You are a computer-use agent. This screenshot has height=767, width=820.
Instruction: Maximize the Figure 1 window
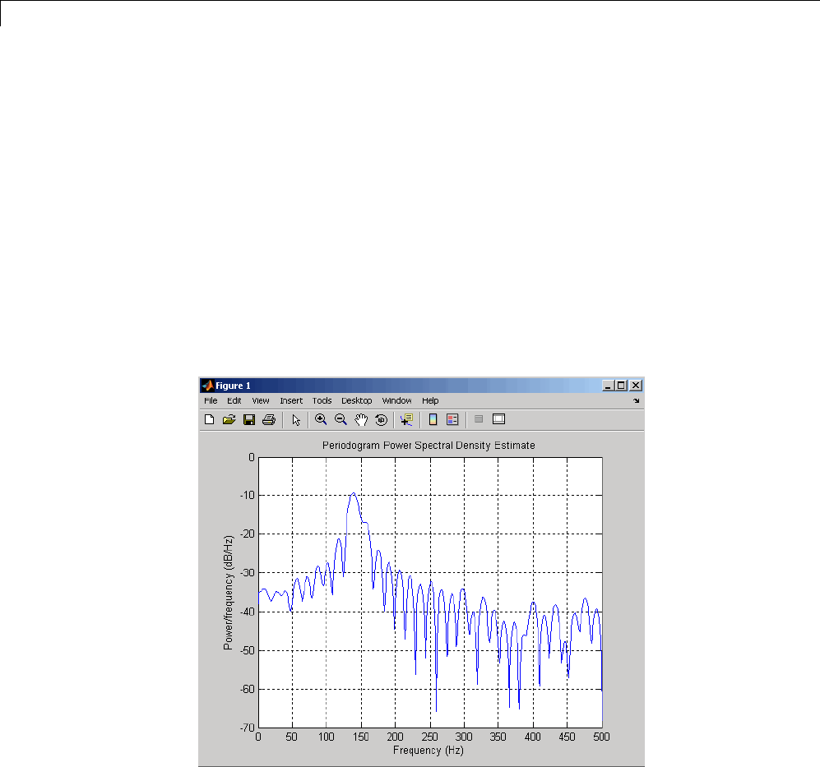(x=621, y=386)
